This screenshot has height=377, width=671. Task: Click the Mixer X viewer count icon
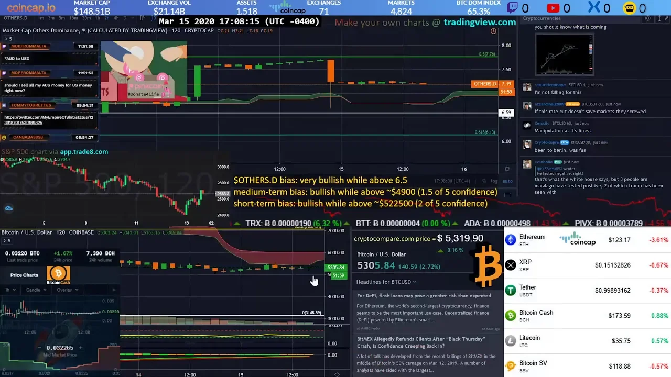594,8
